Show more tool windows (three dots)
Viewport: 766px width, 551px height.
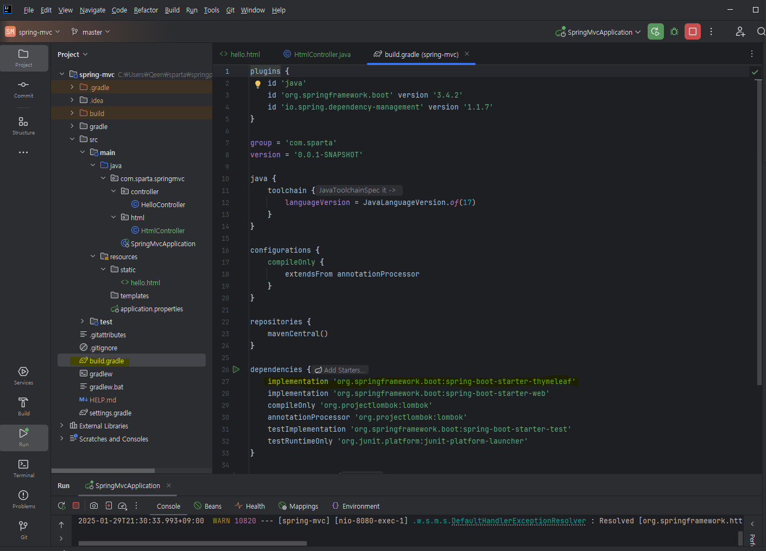point(23,152)
